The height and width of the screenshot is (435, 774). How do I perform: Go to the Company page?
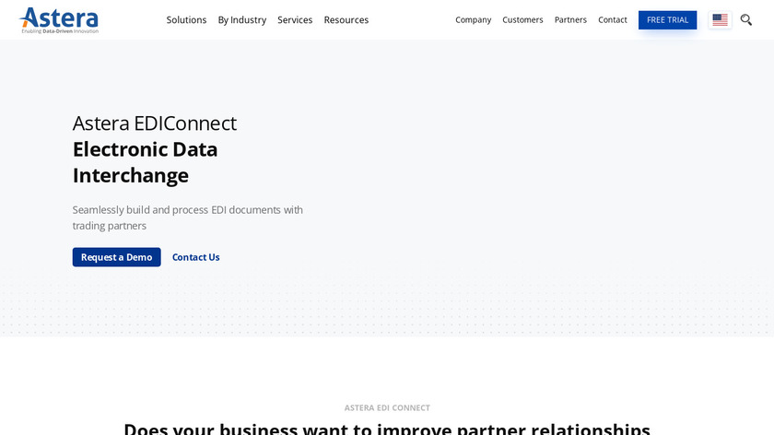(473, 19)
